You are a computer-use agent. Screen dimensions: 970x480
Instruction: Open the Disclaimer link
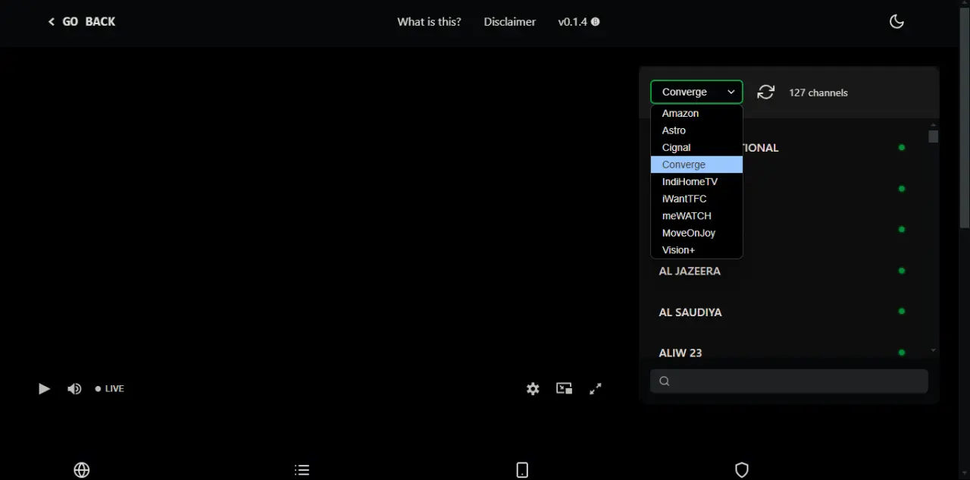509,22
